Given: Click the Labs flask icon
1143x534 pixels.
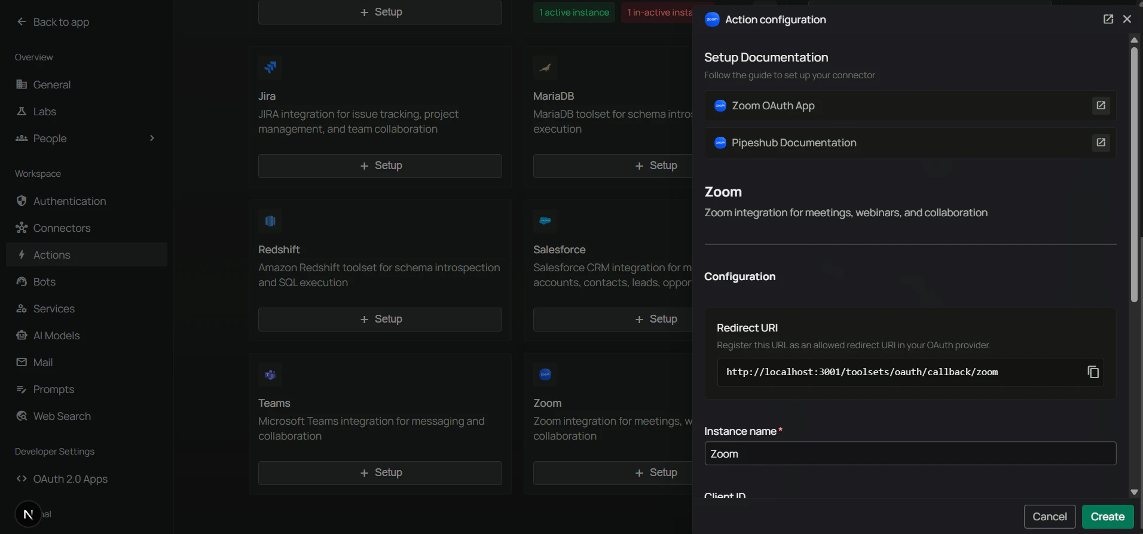Looking at the screenshot, I should pyautogui.click(x=22, y=112).
